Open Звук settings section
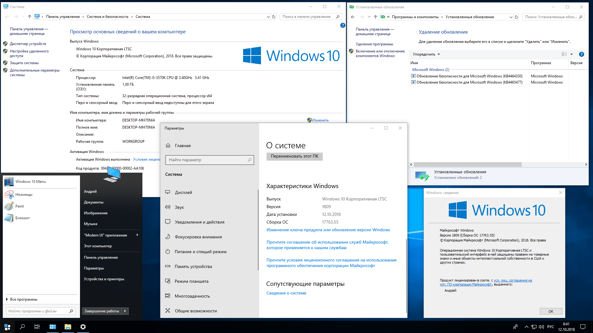The image size is (593, 333). pyautogui.click(x=179, y=207)
